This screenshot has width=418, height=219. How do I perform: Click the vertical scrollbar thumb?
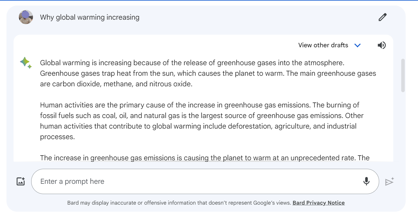[x=403, y=75]
